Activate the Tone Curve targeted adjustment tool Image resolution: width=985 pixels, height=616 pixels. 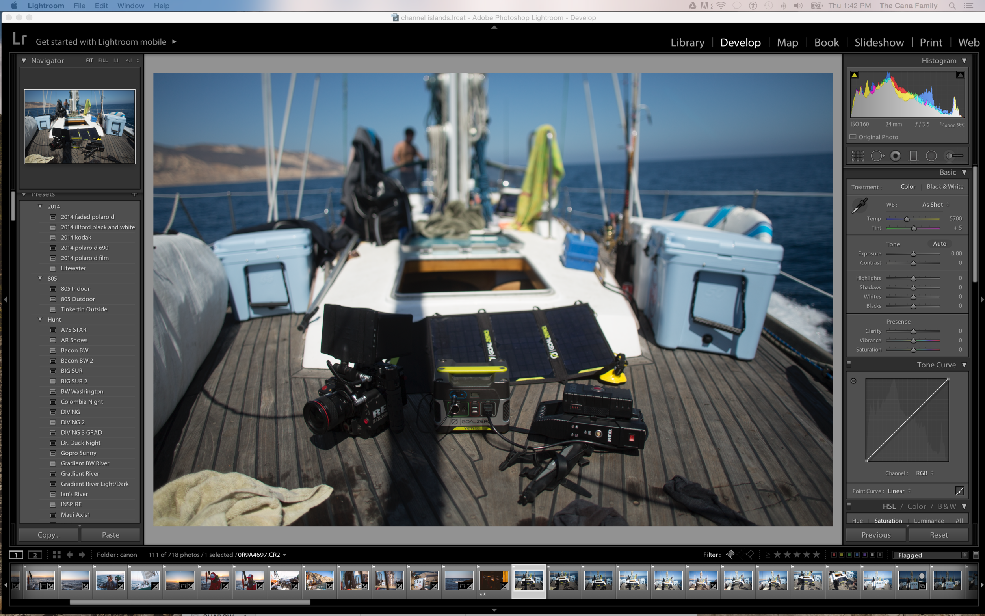click(x=853, y=381)
